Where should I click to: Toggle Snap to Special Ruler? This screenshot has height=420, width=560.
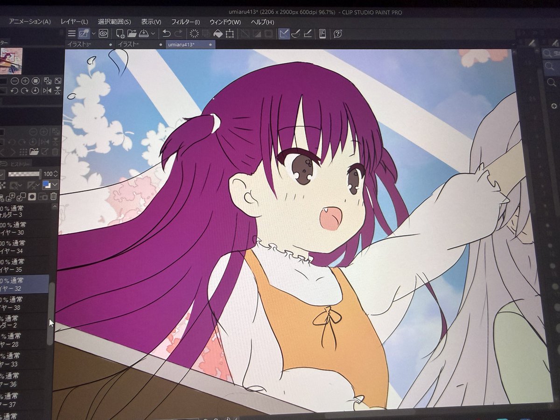[296, 34]
